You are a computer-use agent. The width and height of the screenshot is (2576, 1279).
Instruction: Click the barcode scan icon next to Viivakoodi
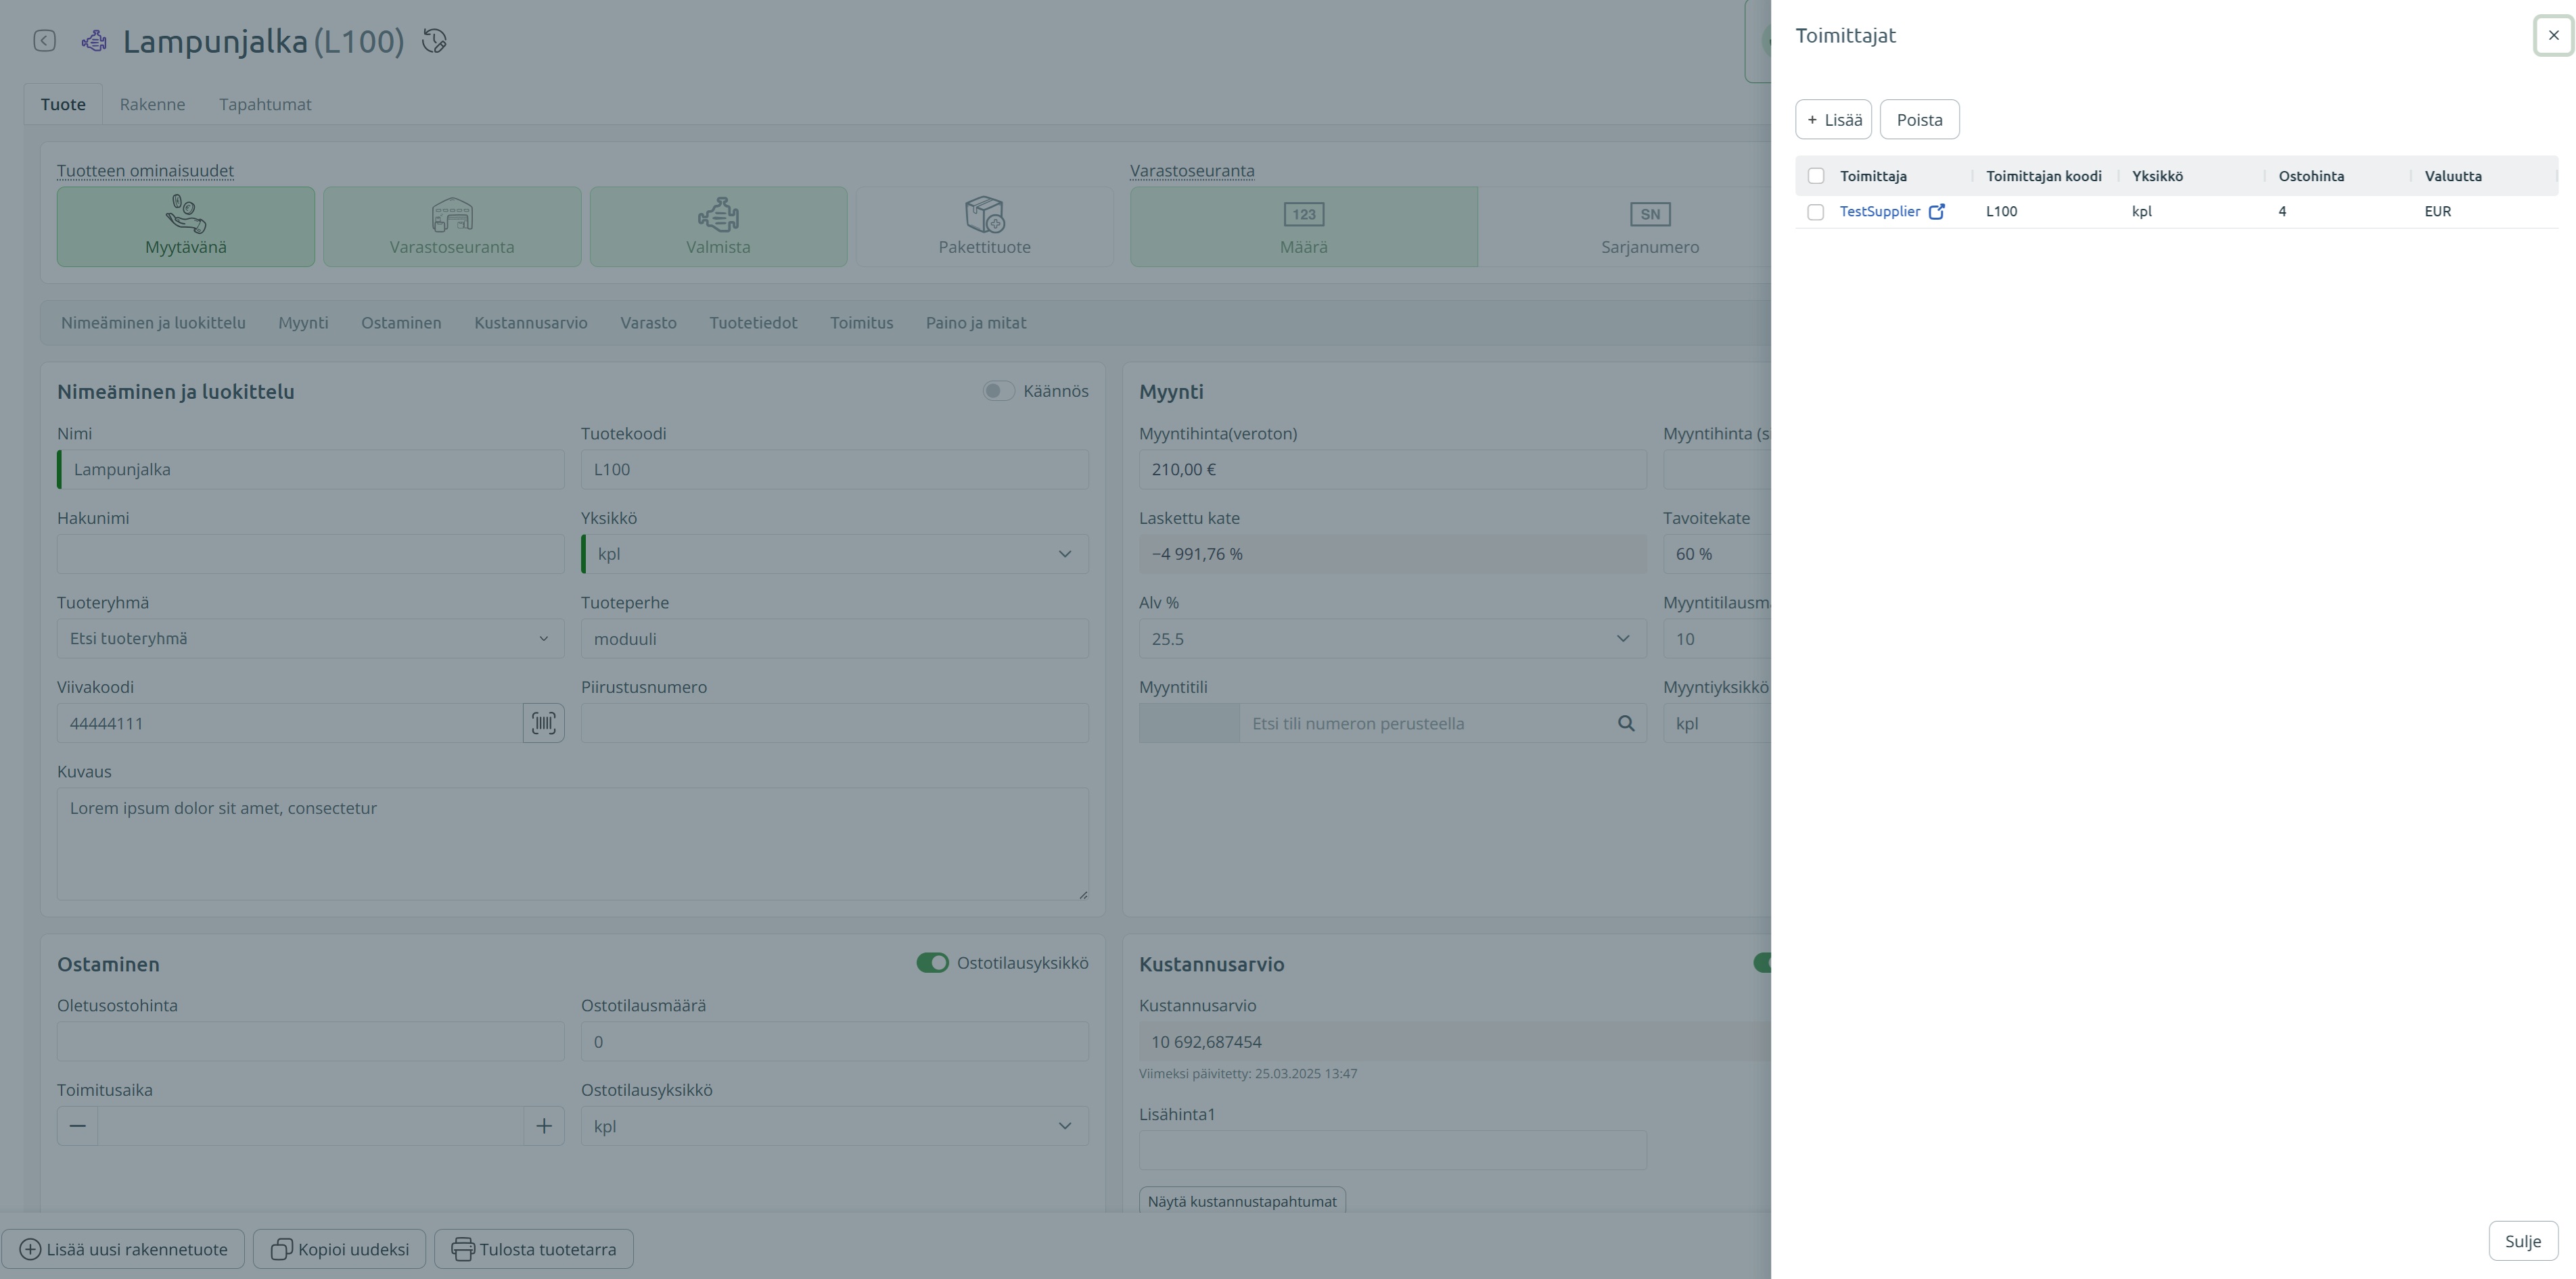[543, 723]
